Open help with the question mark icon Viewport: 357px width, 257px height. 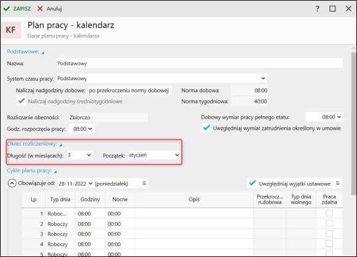(x=317, y=9)
